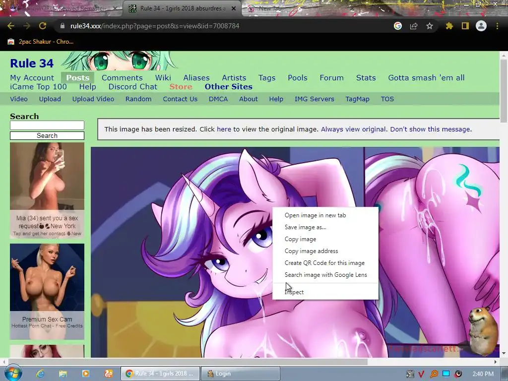Image resolution: width=508 pixels, height=381 pixels.
Task: Share this page using the share icon
Action: [x=414, y=26]
